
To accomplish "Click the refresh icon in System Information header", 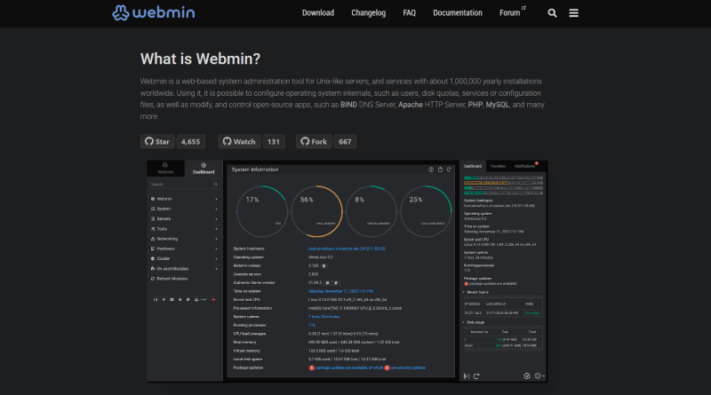I will [449, 170].
